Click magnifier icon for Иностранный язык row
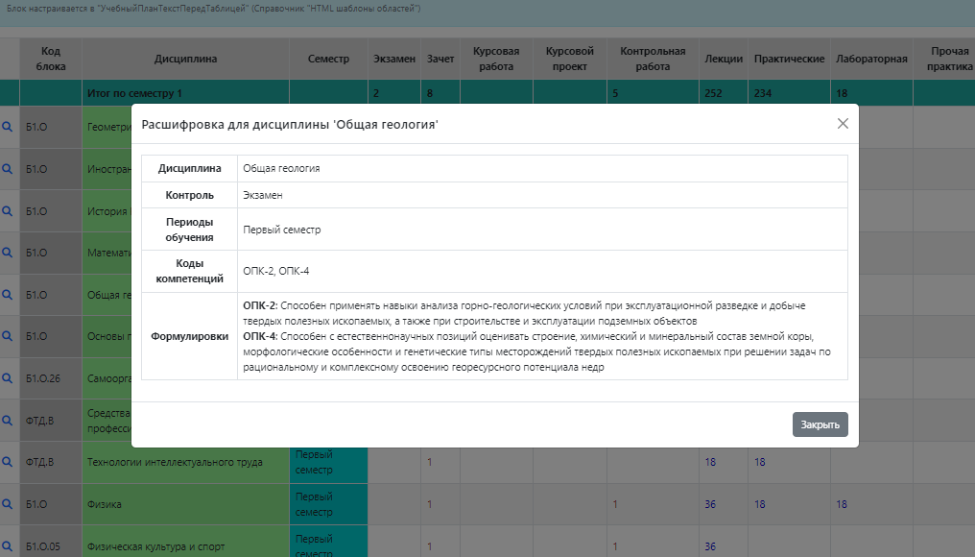Image resolution: width=975 pixels, height=557 pixels. tap(7, 168)
